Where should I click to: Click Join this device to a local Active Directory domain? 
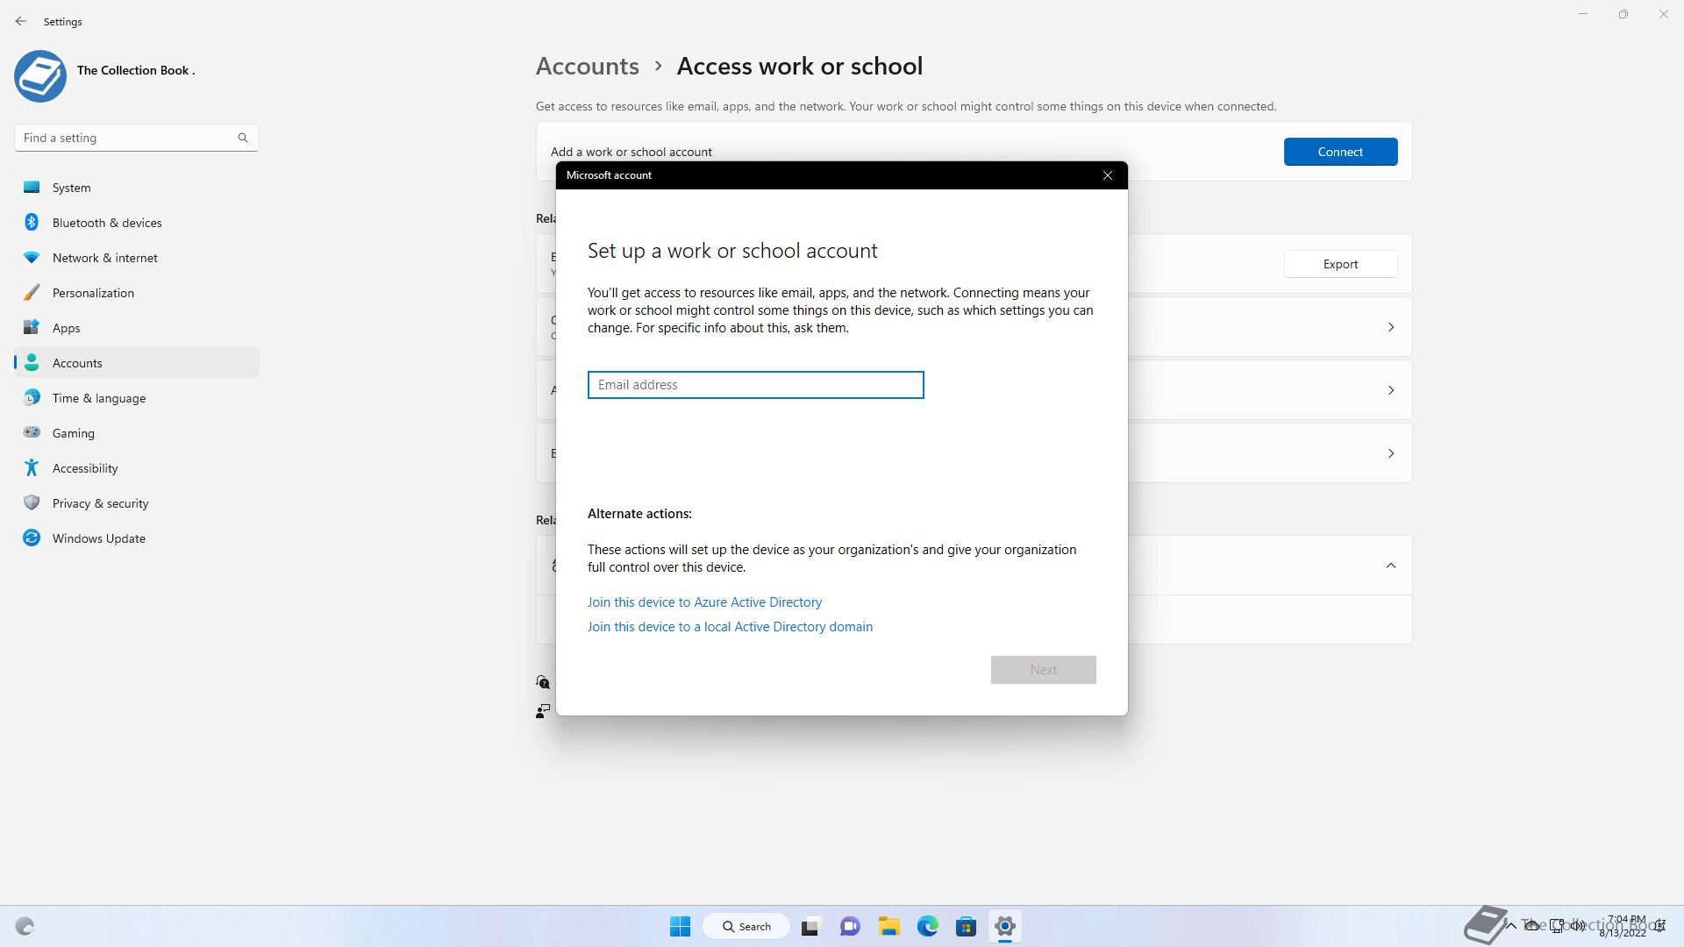coord(730,627)
